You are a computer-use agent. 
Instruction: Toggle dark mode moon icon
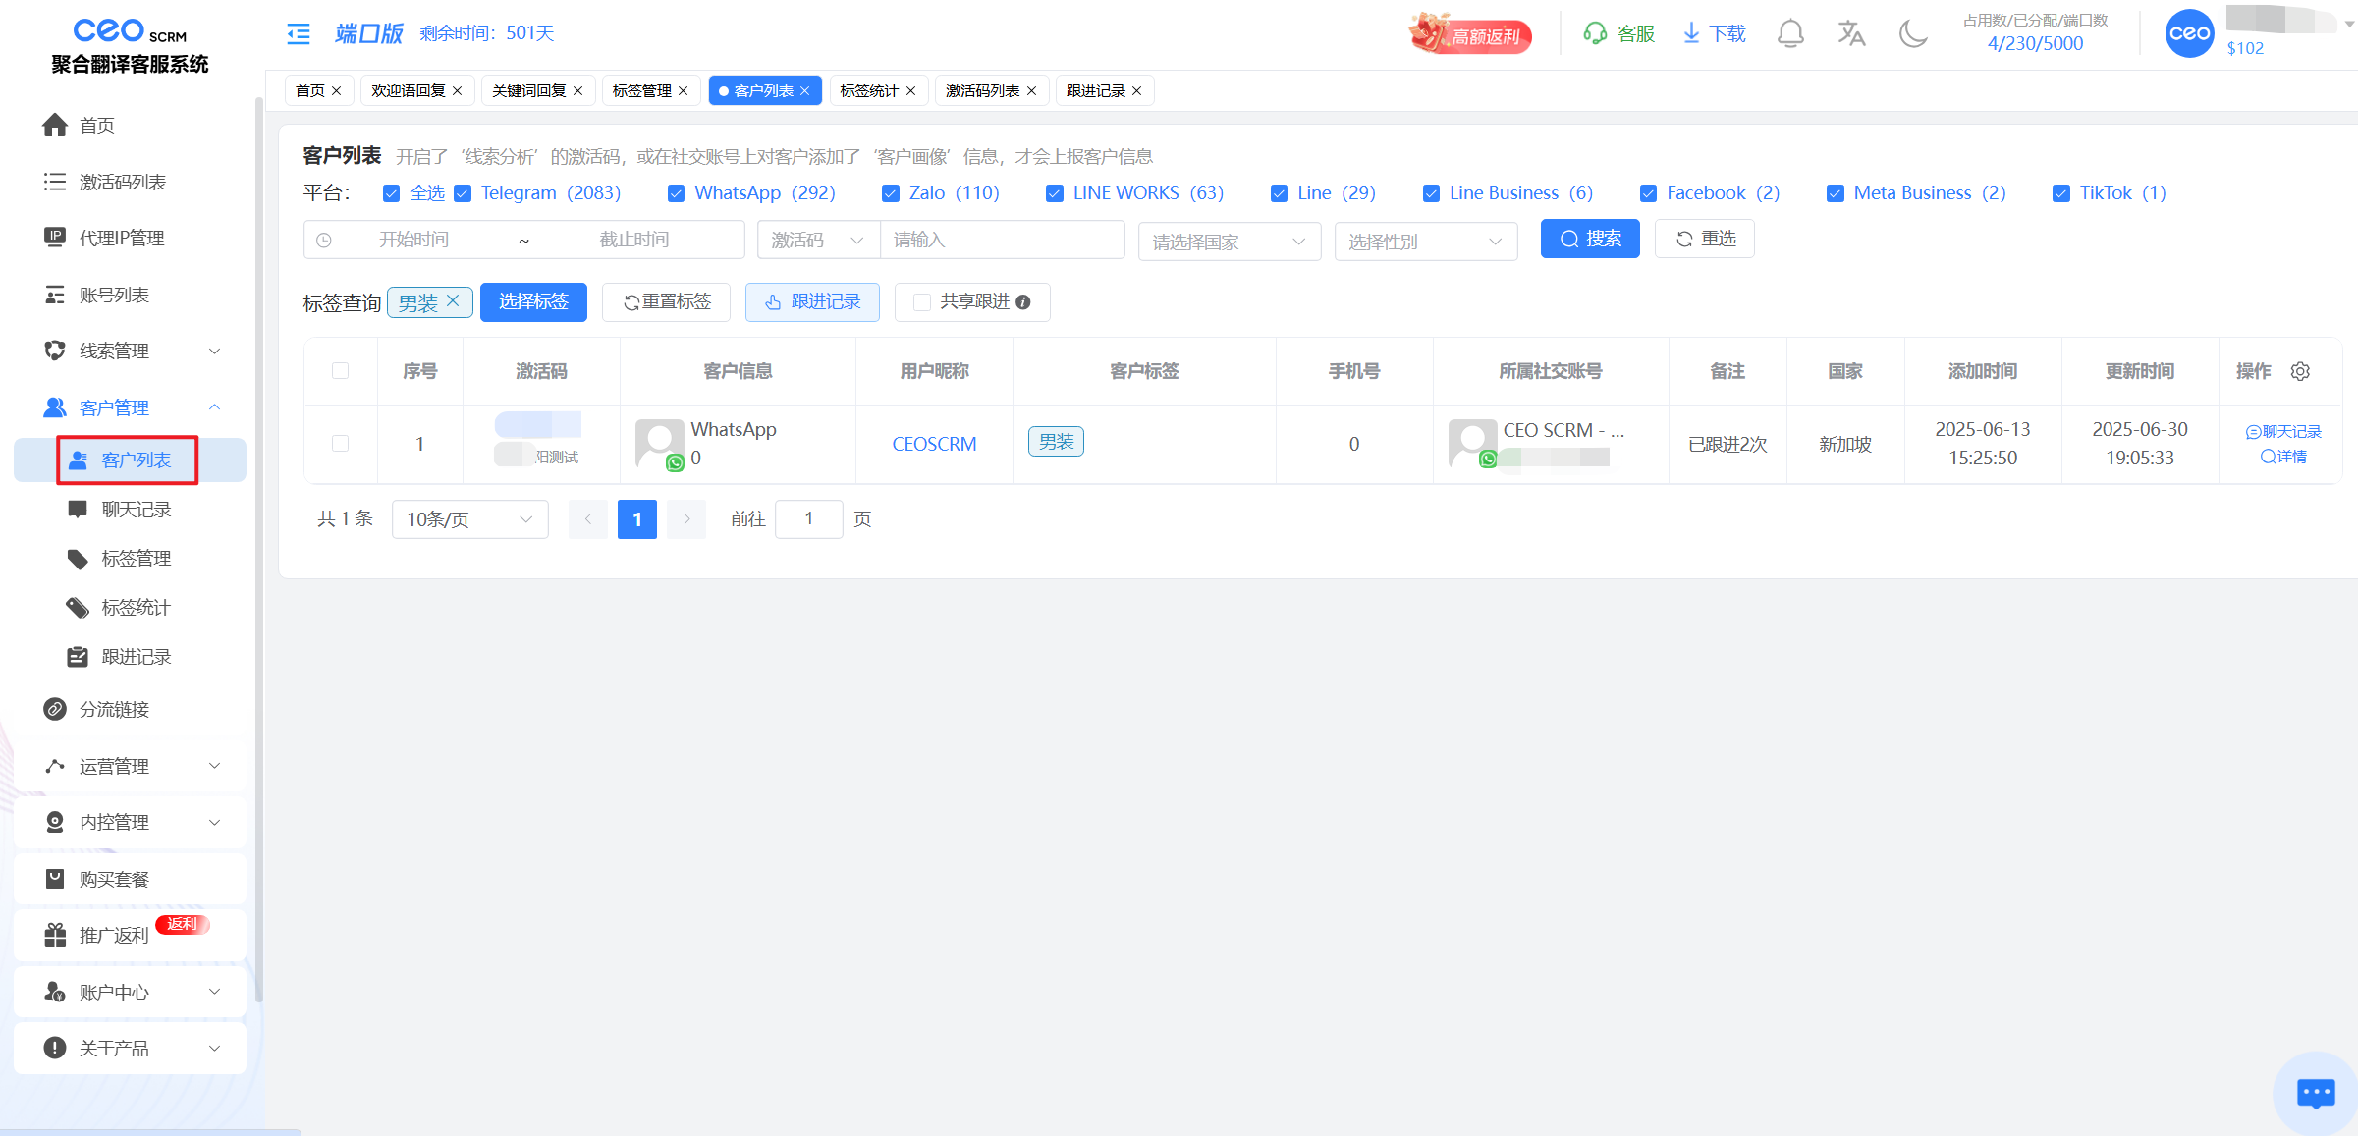pyautogui.click(x=1912, y=34)
